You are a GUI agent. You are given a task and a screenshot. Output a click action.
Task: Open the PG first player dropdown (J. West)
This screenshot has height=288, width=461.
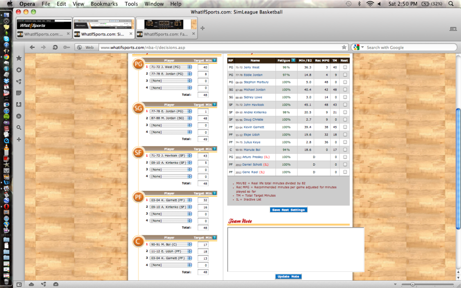[x=171, y=67]
